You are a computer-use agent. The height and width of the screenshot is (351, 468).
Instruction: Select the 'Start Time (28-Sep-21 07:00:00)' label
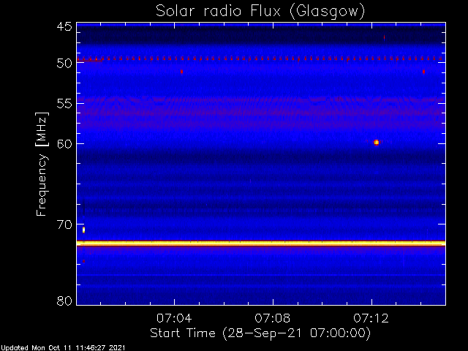click(x=260, y=333)
